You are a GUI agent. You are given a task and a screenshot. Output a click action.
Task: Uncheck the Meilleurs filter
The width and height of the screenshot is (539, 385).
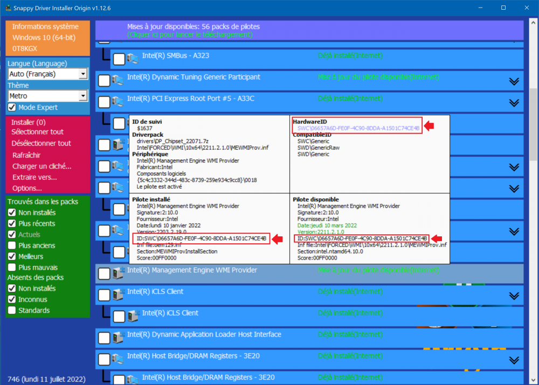point(12,256)
